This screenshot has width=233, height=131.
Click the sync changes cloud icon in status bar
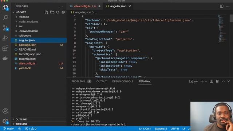pos(20,128)
